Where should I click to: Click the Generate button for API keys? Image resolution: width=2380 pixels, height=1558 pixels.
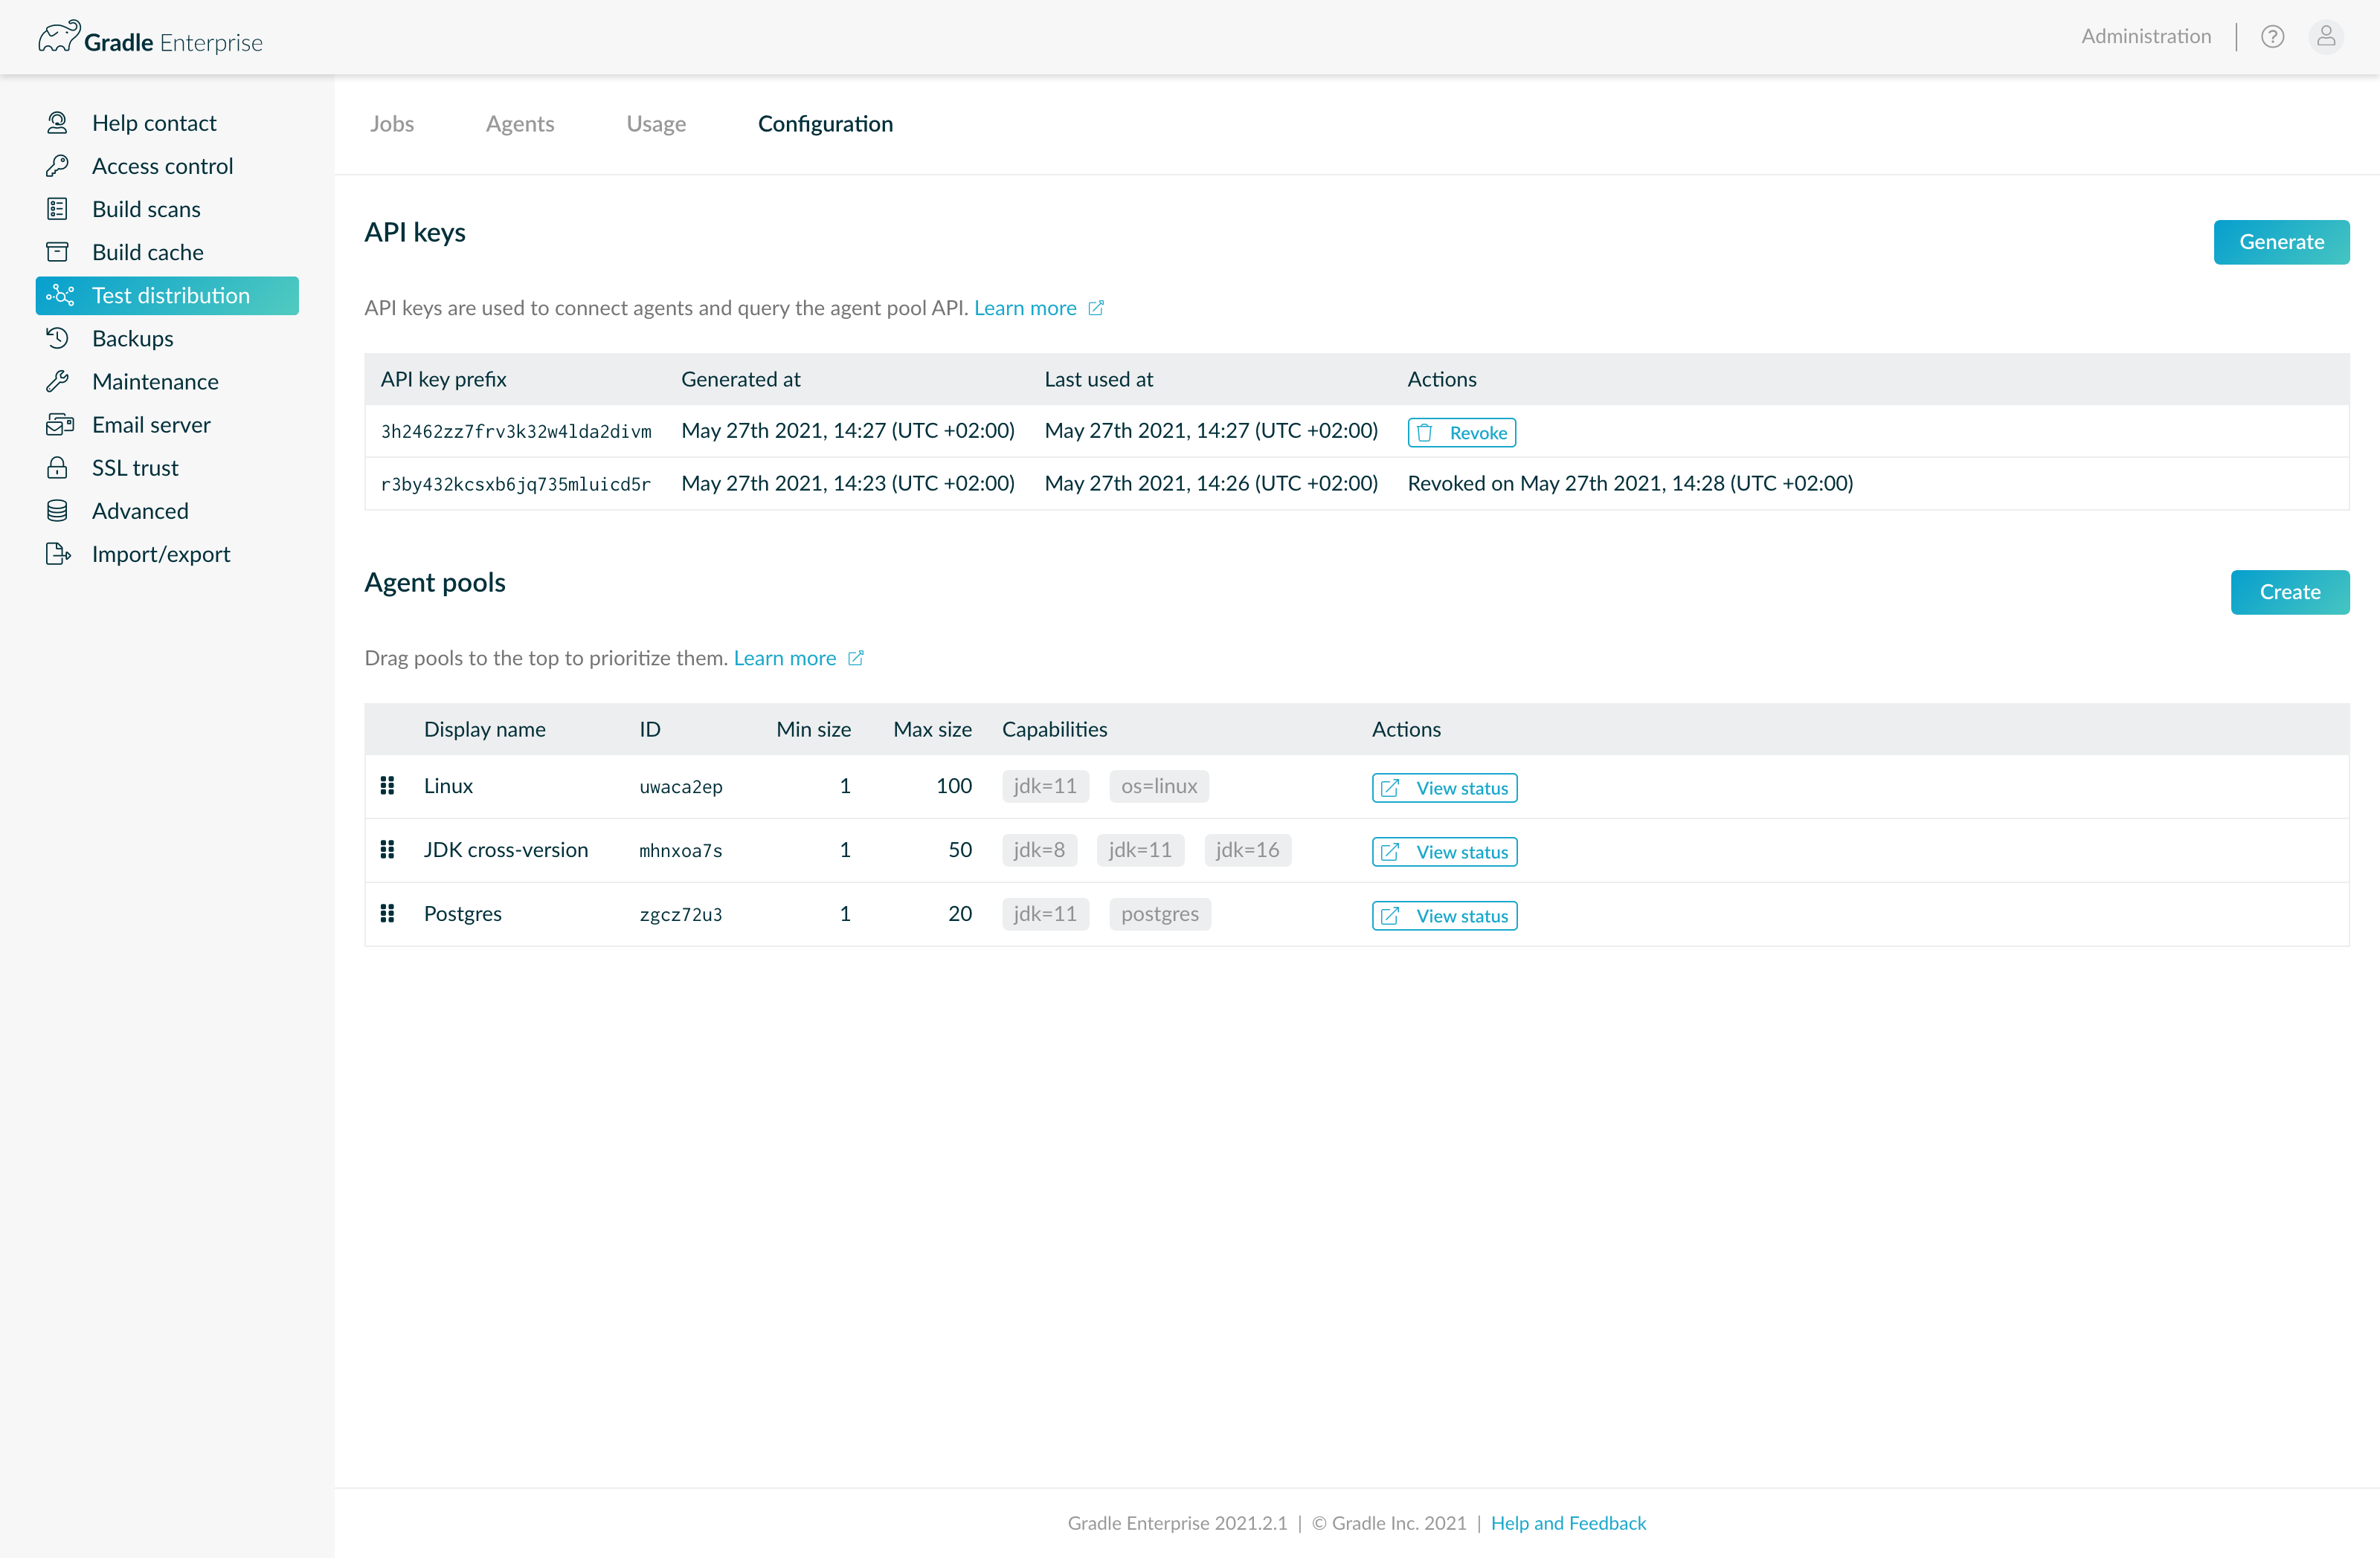click(2281, 242)
